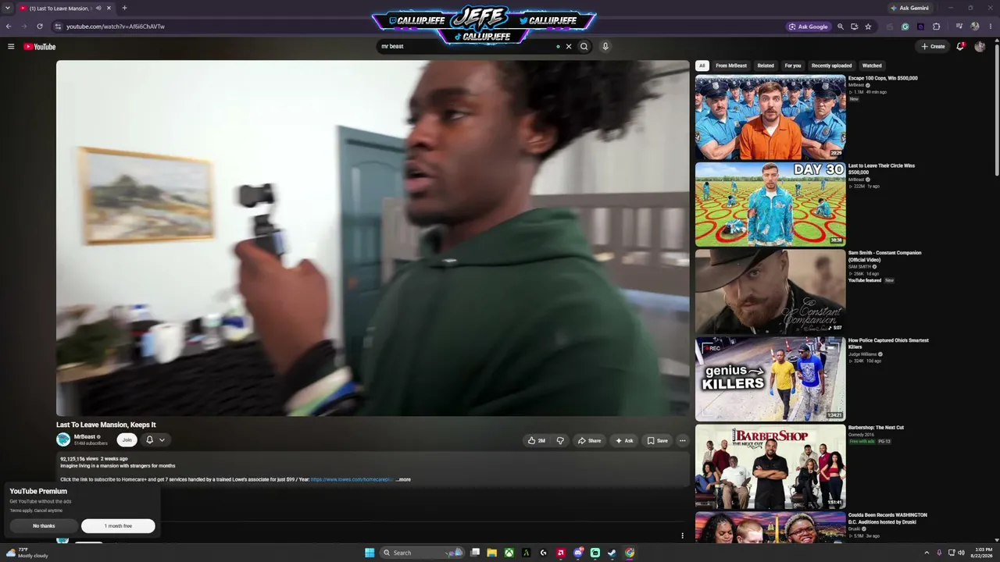Go to YouTube home via logo
Screen dimensions: 1000x562
(39, 47)
